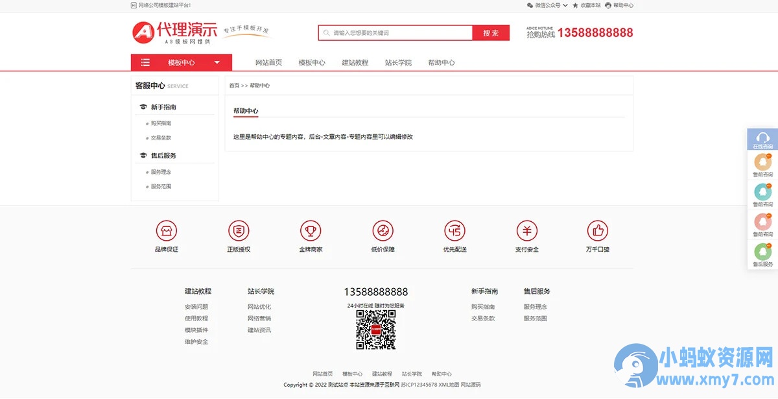
Task: Click 帮助中心 in the breadcrumb
Action: 259,86
